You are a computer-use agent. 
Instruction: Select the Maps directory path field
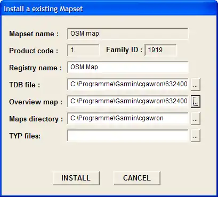[x=128, y=118]
